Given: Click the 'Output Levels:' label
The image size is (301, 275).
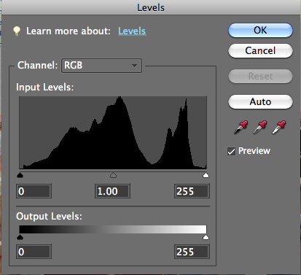Looking at the screenshot, I should pyautogui.click(x=49, y=216).
